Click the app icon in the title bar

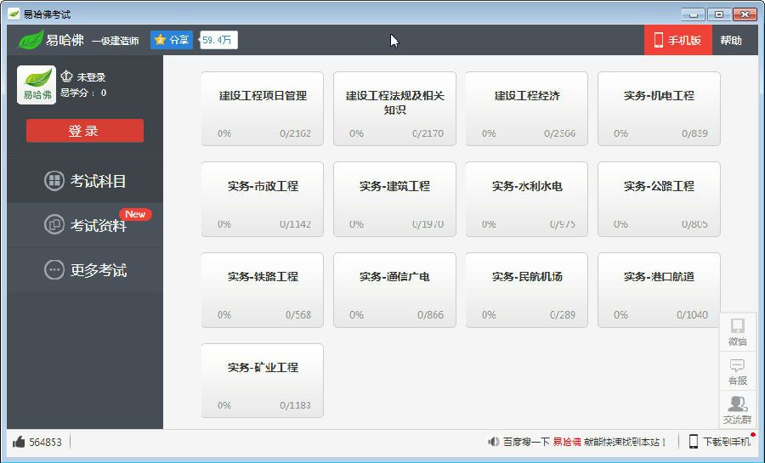pos(14,14)
